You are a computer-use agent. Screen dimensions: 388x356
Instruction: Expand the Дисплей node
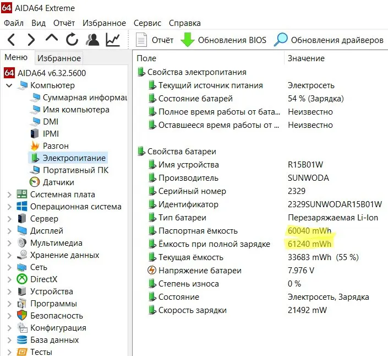coord(9,231)
